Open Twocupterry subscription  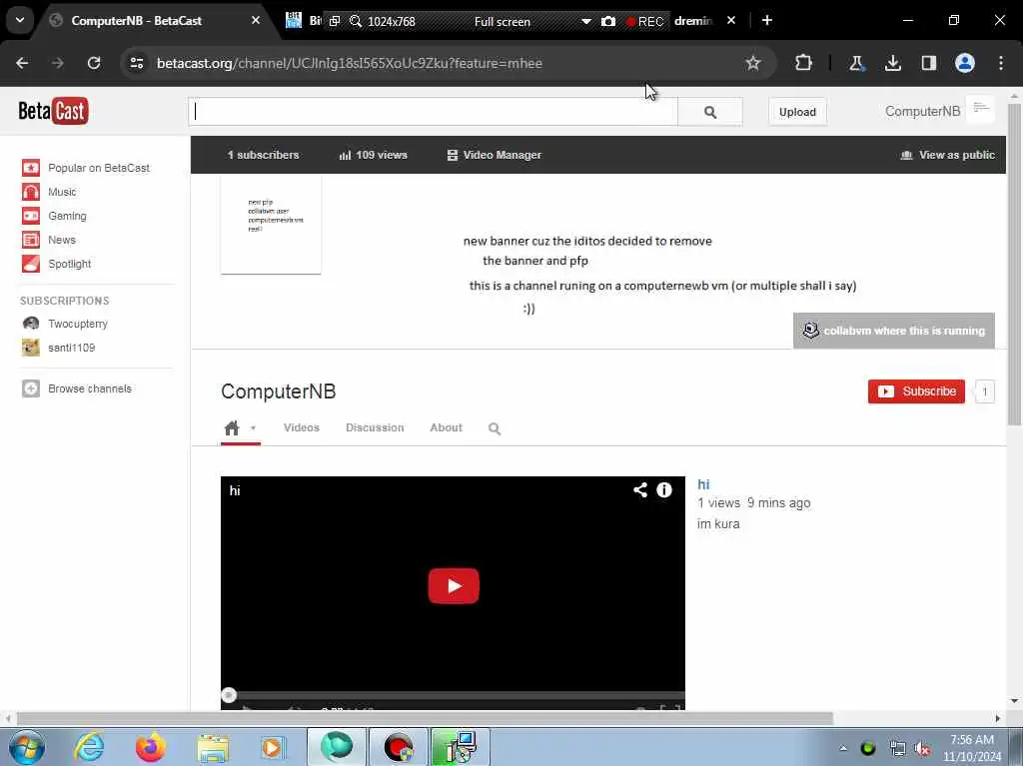(x=78, y=324)
